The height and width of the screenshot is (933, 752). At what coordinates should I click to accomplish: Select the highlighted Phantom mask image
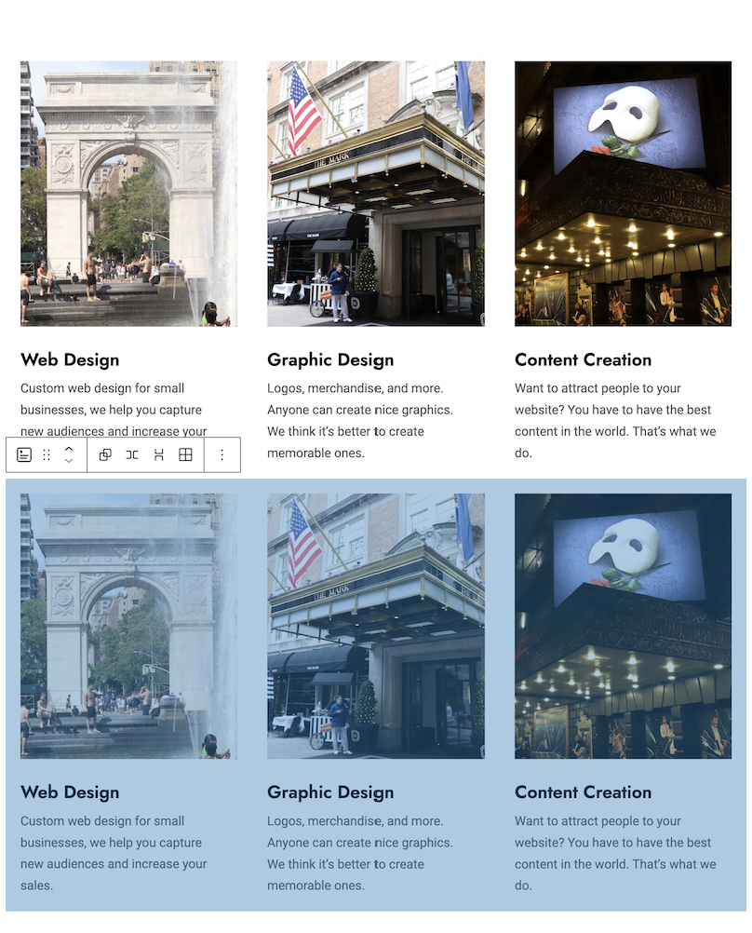tap(623, 626)
